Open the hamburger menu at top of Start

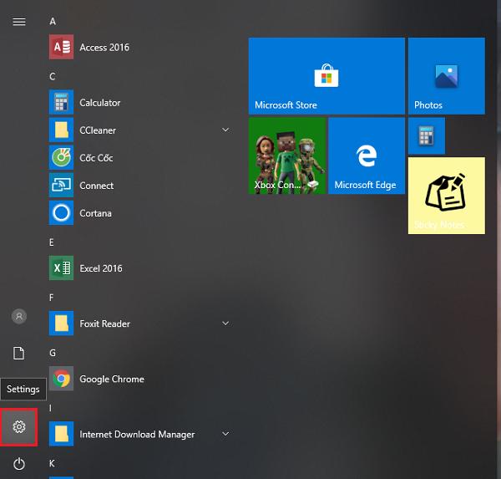pos(19,22)
